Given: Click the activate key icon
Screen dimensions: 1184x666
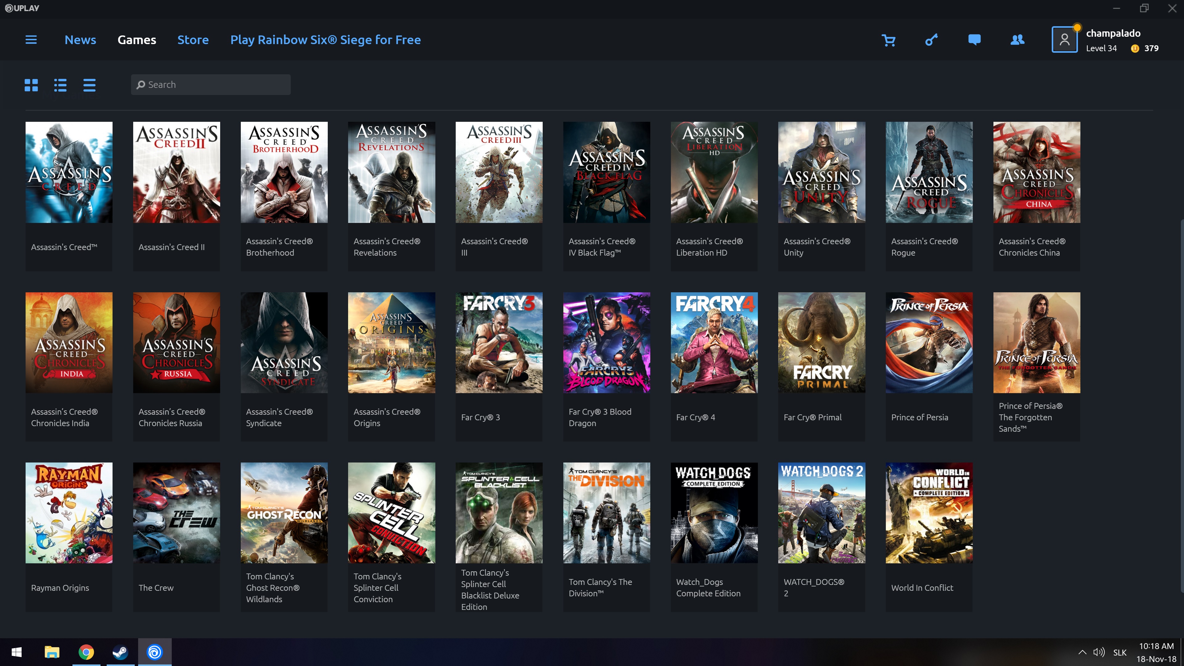Looking at the screenshot, I should pyautogui.click(x=931, y=40).
